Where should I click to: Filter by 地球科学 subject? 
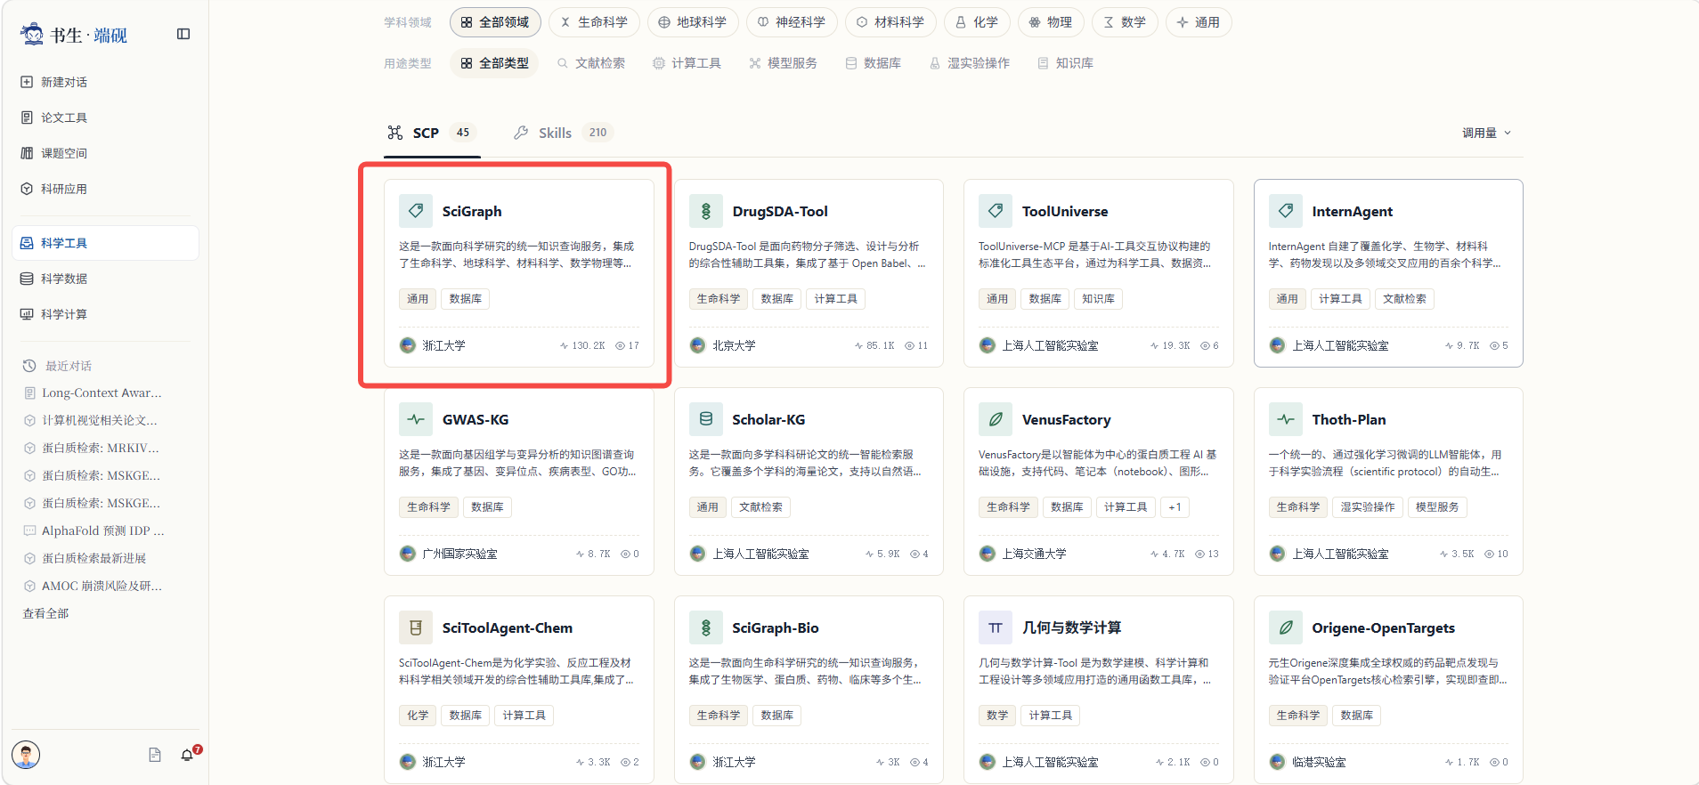tap(693, 22)
